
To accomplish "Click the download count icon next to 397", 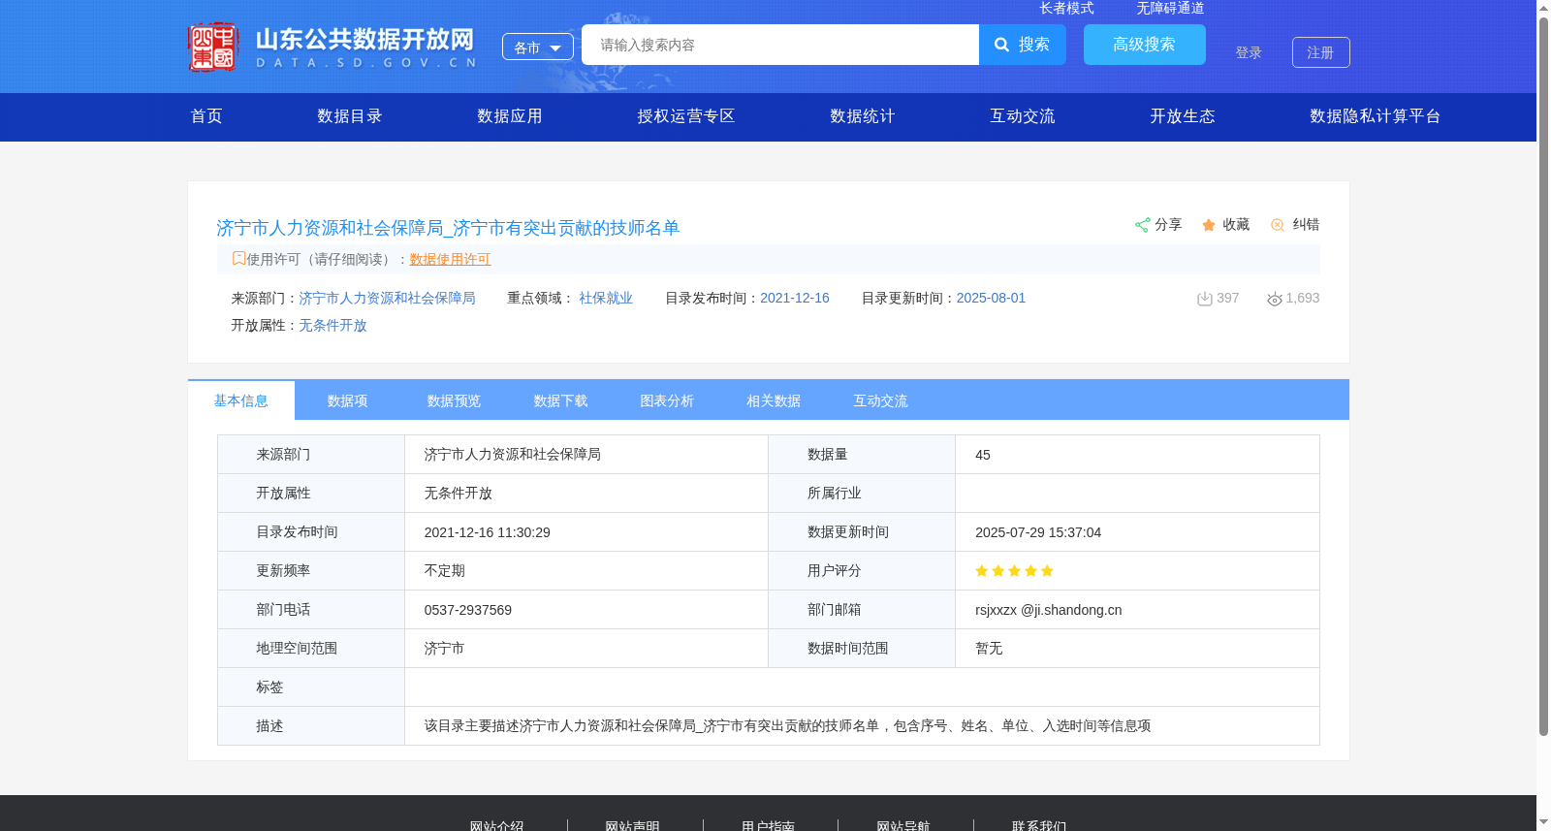I will click(1205, 299).
